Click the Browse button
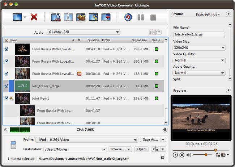The image size is (235, 167). [x=120, y=149]
